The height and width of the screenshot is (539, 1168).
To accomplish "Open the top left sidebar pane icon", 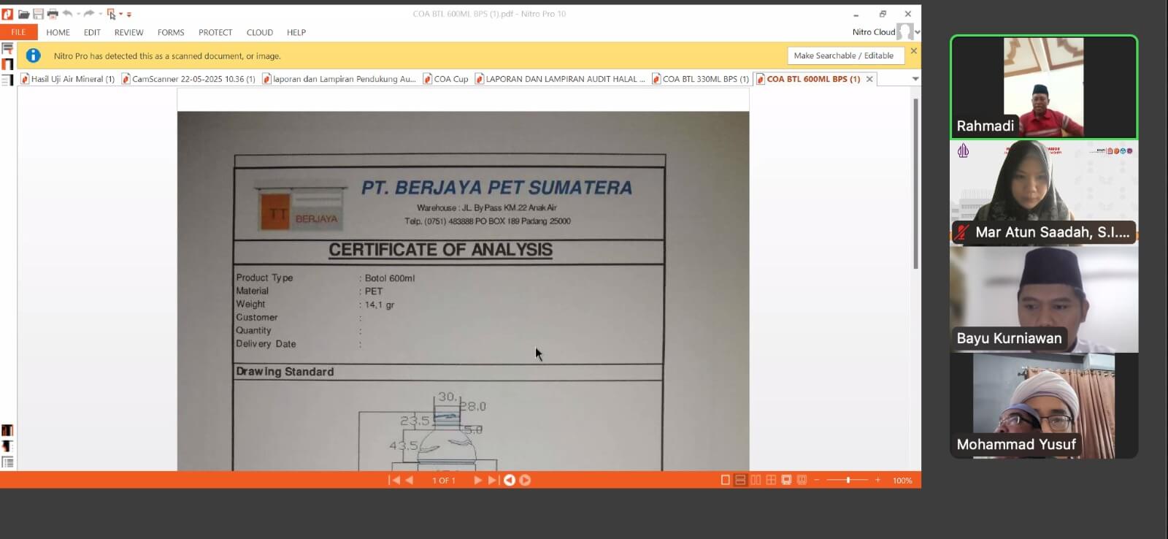I will point(7,49).
